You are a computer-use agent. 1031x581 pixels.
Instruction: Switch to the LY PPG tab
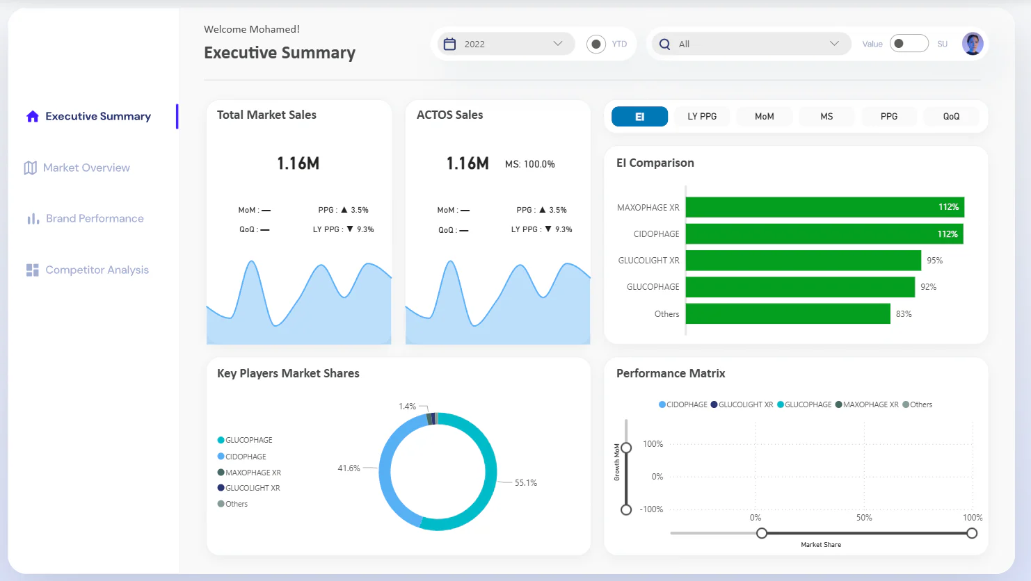point(702,116)
